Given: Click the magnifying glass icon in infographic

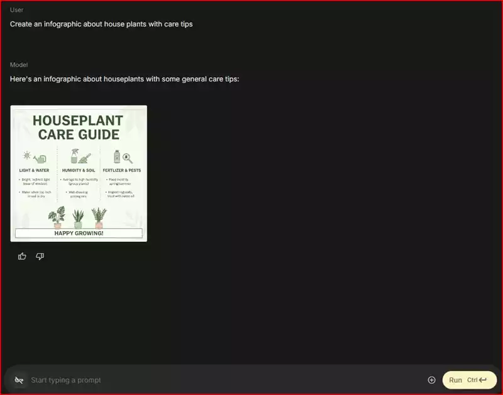Looking at the screenshot, I should click(x=128, y=158).
